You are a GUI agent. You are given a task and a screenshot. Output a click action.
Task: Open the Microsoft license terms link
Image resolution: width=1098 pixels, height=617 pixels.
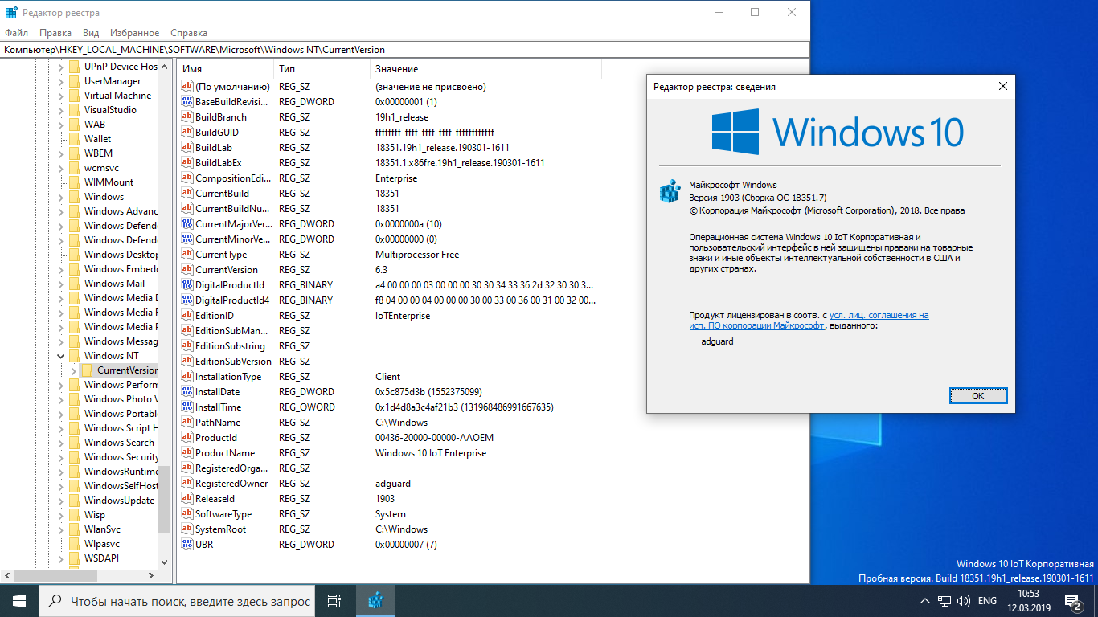[x=809, y=321]
